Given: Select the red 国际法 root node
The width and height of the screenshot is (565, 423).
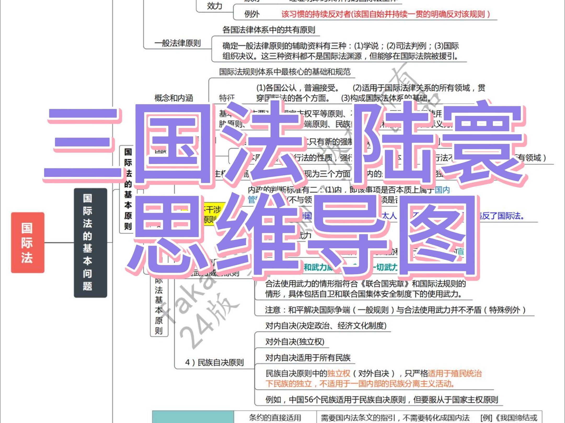Looking at the screenshot, I should coord(28,243).
